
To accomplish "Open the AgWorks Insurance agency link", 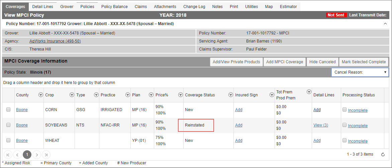I will [x=55, y=41].
